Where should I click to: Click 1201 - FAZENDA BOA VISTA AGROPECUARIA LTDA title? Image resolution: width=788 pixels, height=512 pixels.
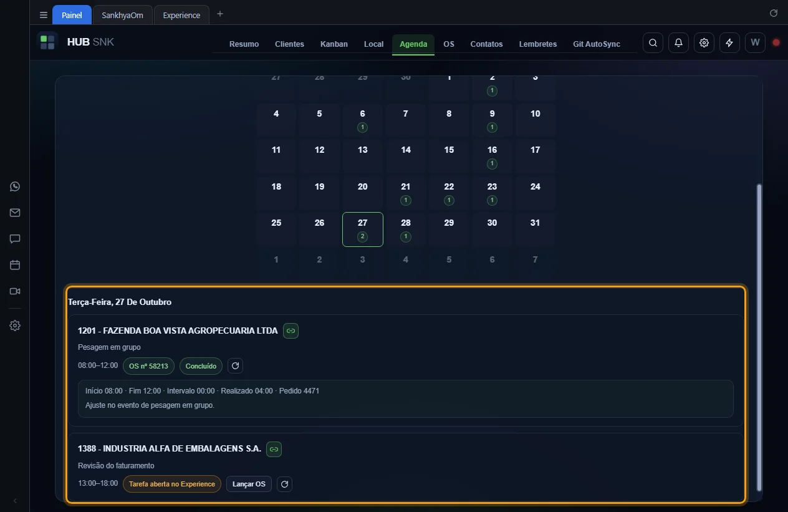[x=178, y=331]
